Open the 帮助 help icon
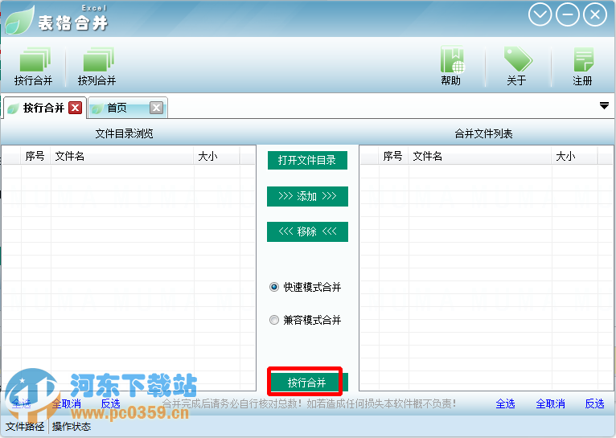 tap(451, 66)
